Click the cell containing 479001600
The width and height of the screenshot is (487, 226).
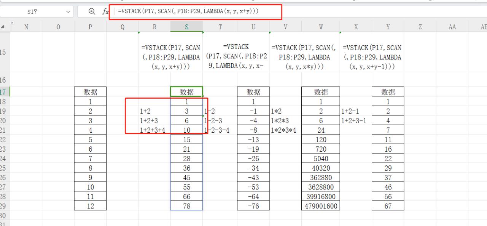pos(321,206)
